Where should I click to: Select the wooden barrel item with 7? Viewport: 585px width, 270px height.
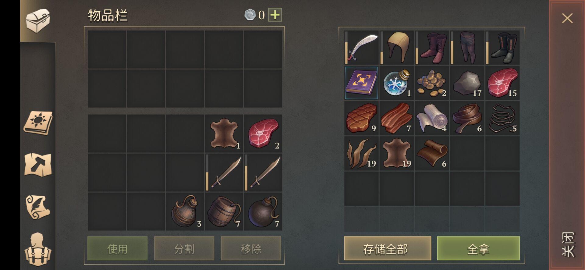[x=224, y=211]
